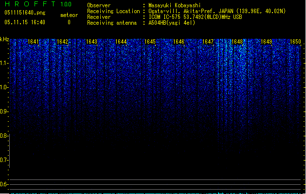Image resolution: width=306 pixels, height=194 pixels.
Task: Click the Receiving Location label
Action: (113, 11)
